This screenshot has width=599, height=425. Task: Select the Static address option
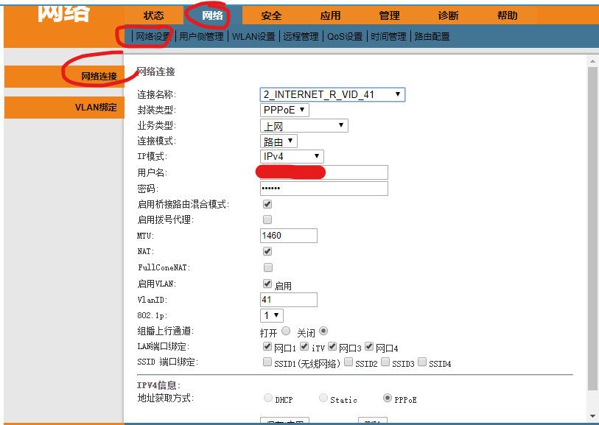tap(323, 398)
